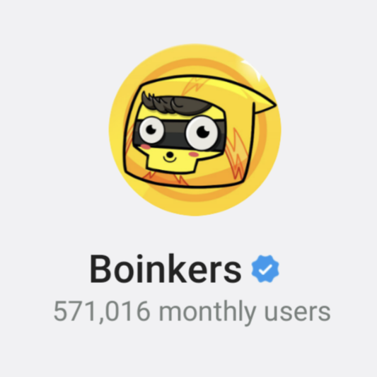This screenshot has width=377, height=377.
Task: Click the 571,016 monthly users text
Action: click(x=192, y=312)
